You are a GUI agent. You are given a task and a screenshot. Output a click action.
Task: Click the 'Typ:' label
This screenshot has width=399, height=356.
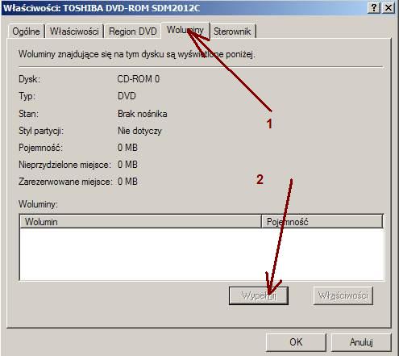coord(27,96)
